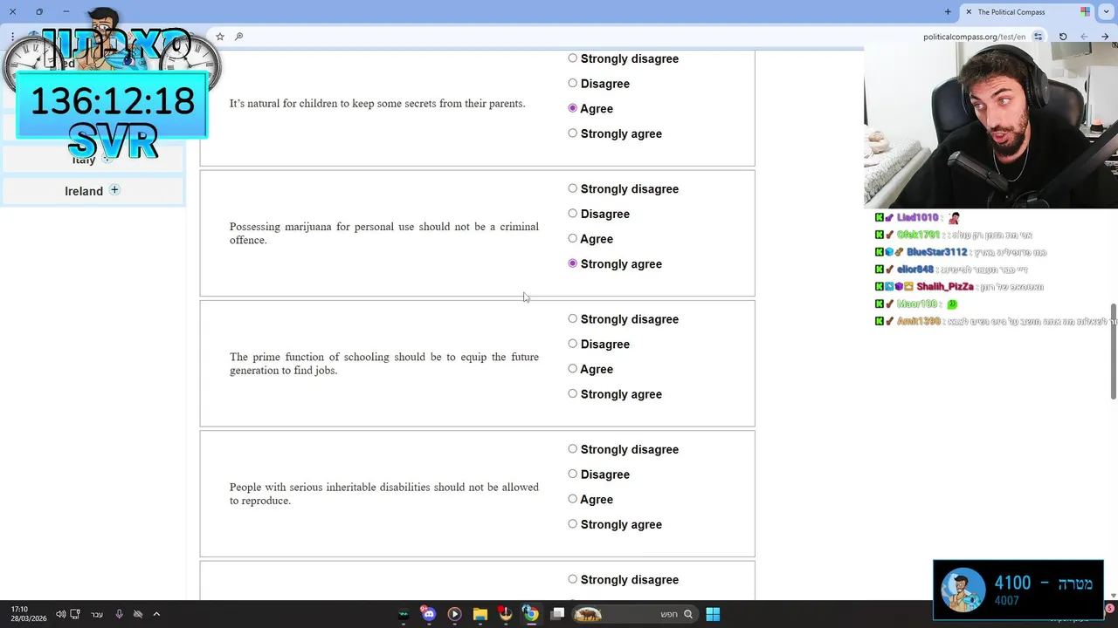Open Discord from the taskbar
The height and width of the screenshot is (628, 1118).
click(428, 614)
